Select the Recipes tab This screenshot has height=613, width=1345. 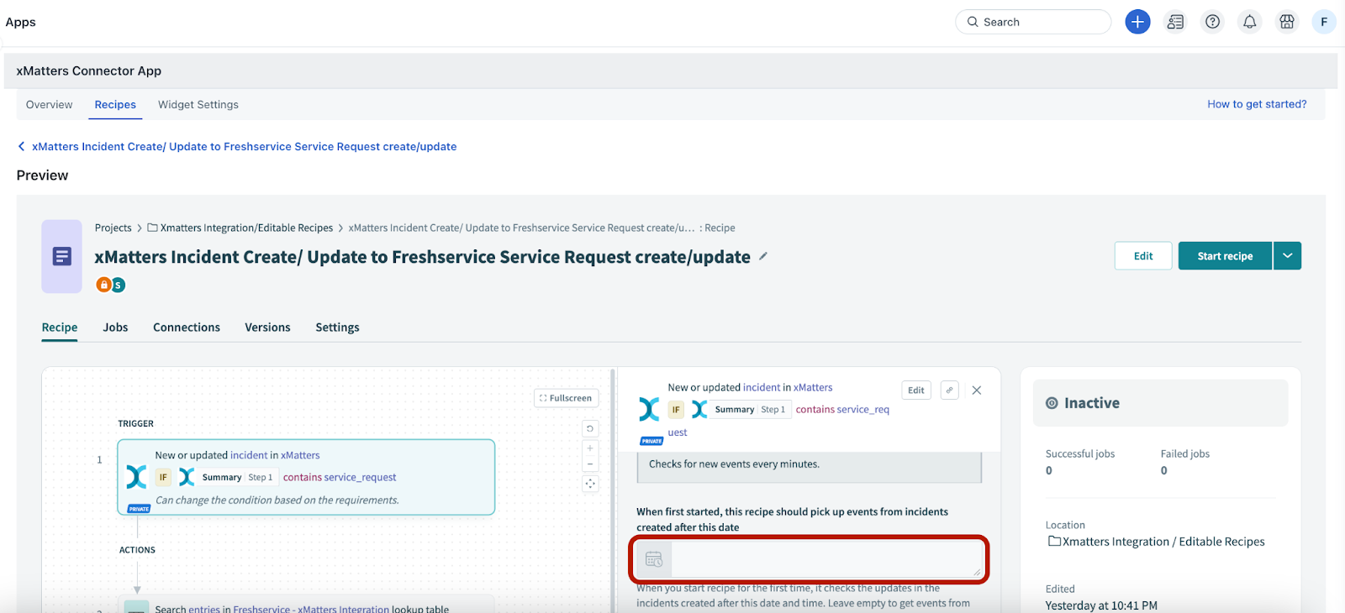coord(115,105)
